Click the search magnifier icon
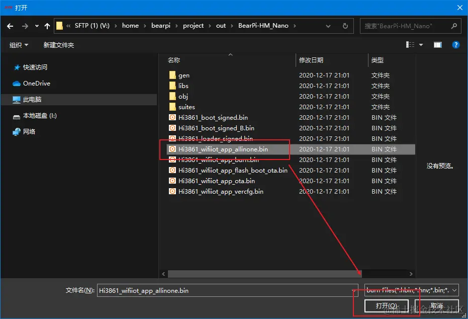468x319 pixels. click(x=454, y=26)
